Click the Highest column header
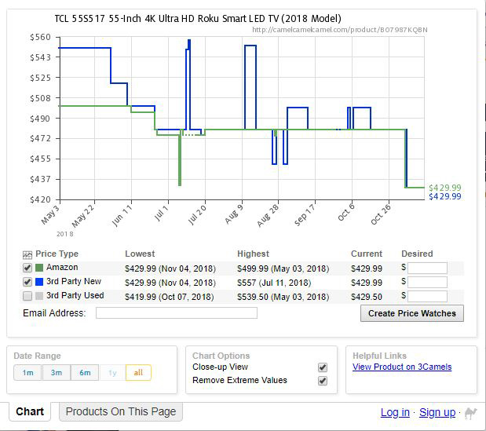 click(253, 254)
